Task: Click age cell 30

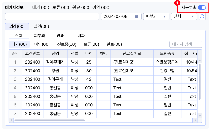Action: 89,71
